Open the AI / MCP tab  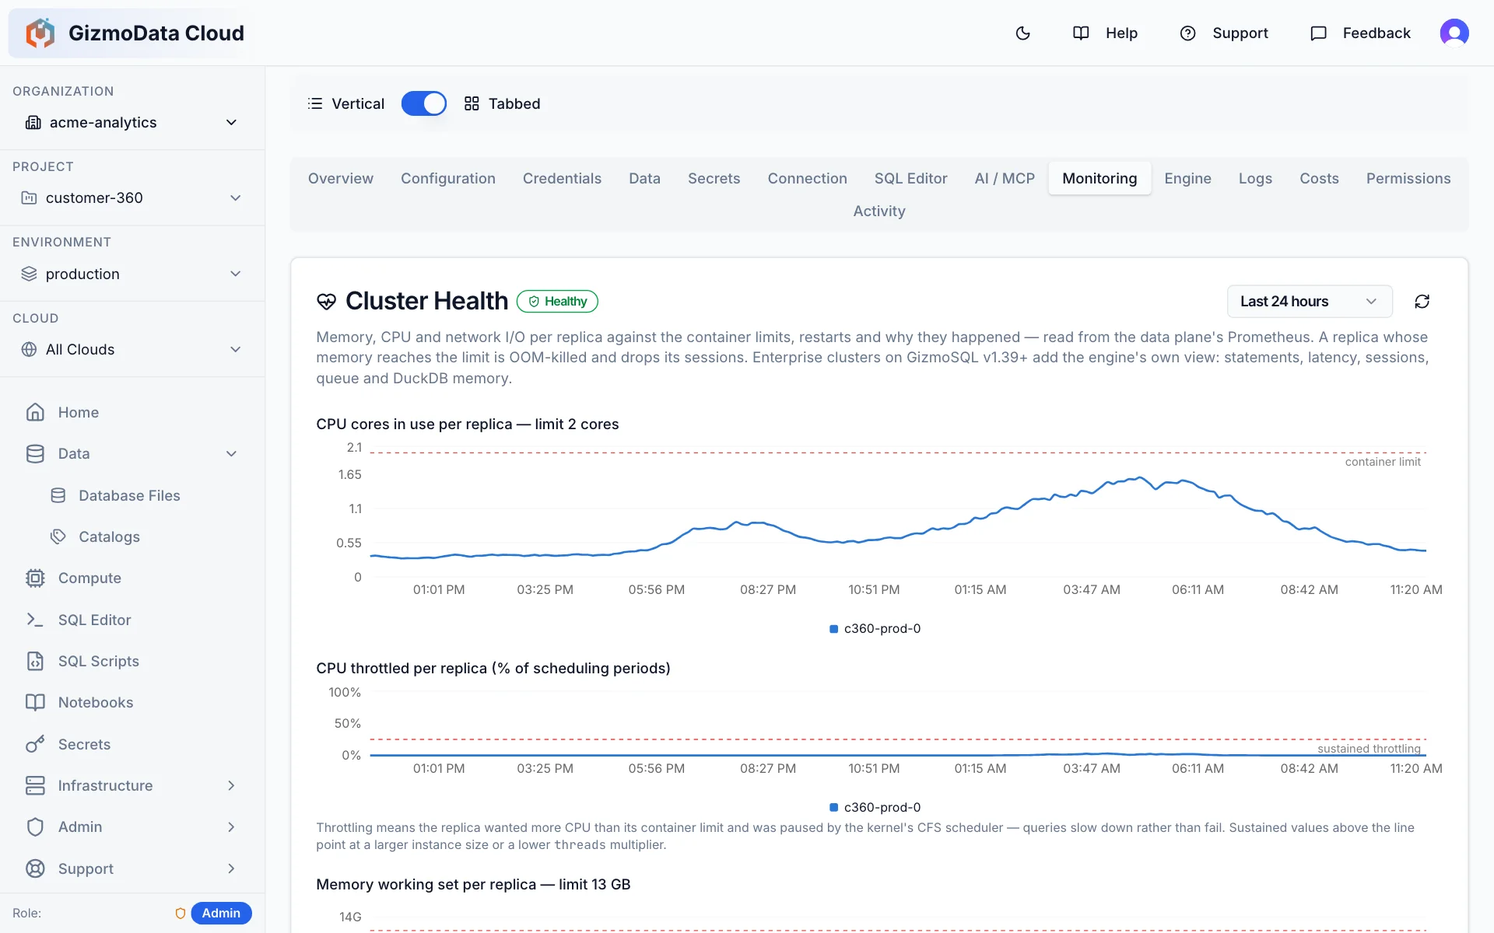1005,178
